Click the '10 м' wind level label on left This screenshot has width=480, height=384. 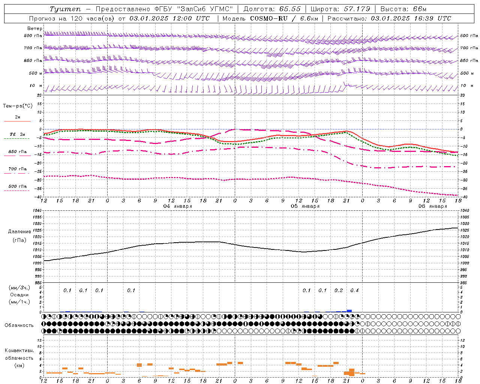[x=36, y=86]
